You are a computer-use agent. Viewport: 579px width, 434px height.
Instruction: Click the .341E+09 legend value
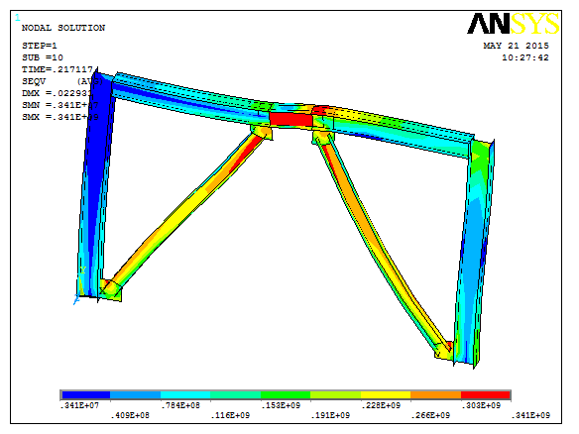pyautogui.click(x=530, y=415)
